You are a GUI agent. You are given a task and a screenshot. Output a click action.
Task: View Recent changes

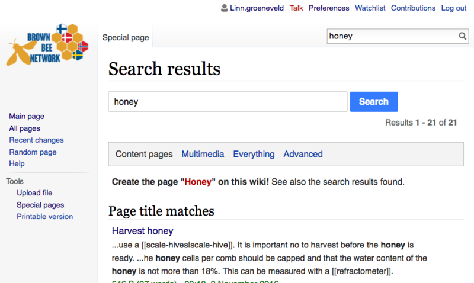point(36,140)
